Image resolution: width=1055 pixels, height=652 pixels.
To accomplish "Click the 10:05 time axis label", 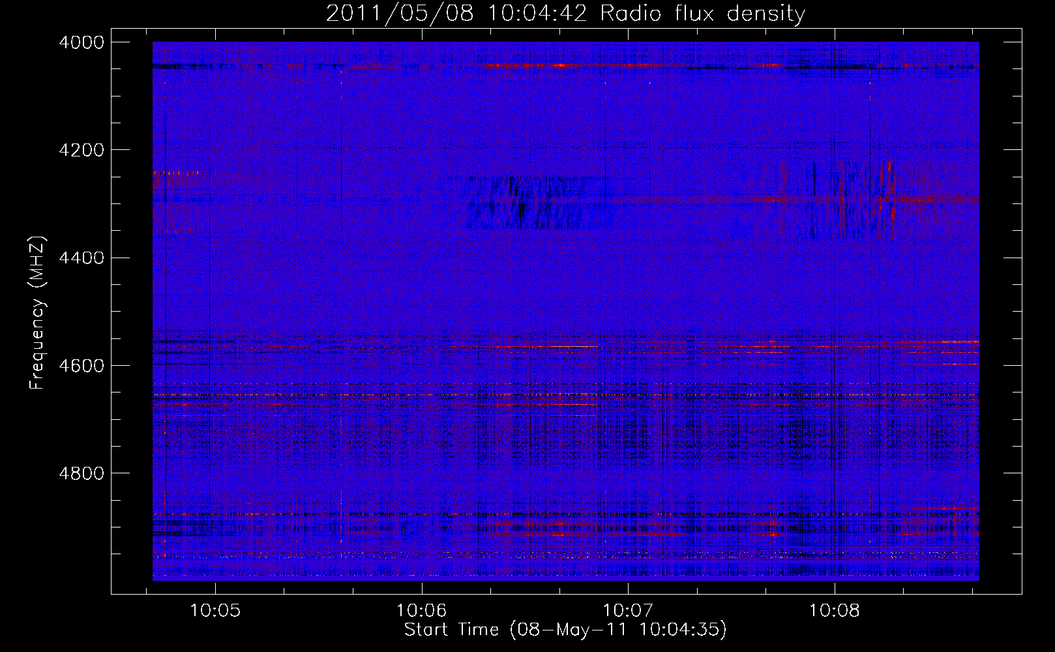I will (x=215, y=611).
